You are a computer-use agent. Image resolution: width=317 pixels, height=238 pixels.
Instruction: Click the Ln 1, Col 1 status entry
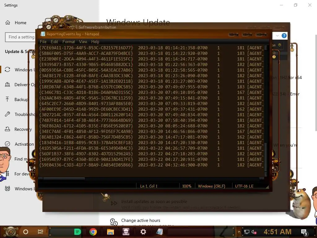[149, 186]
